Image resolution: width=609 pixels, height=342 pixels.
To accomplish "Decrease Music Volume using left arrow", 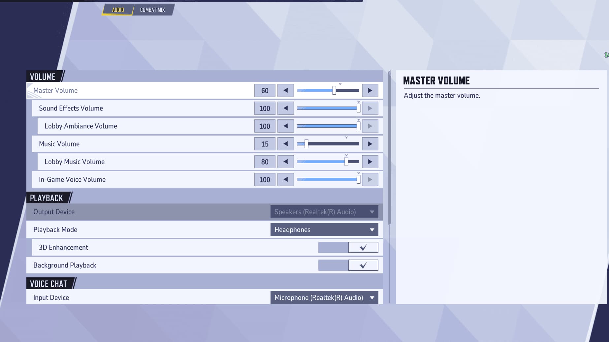I will (x=285, y=144).
